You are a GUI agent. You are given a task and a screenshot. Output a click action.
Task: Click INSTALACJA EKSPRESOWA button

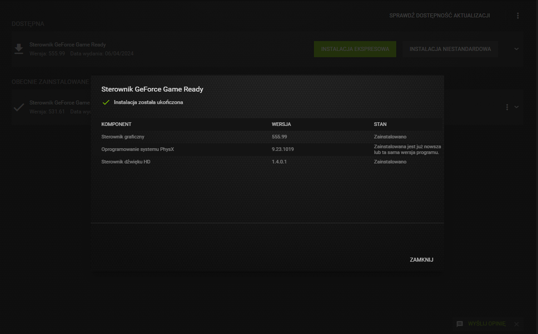355,49
